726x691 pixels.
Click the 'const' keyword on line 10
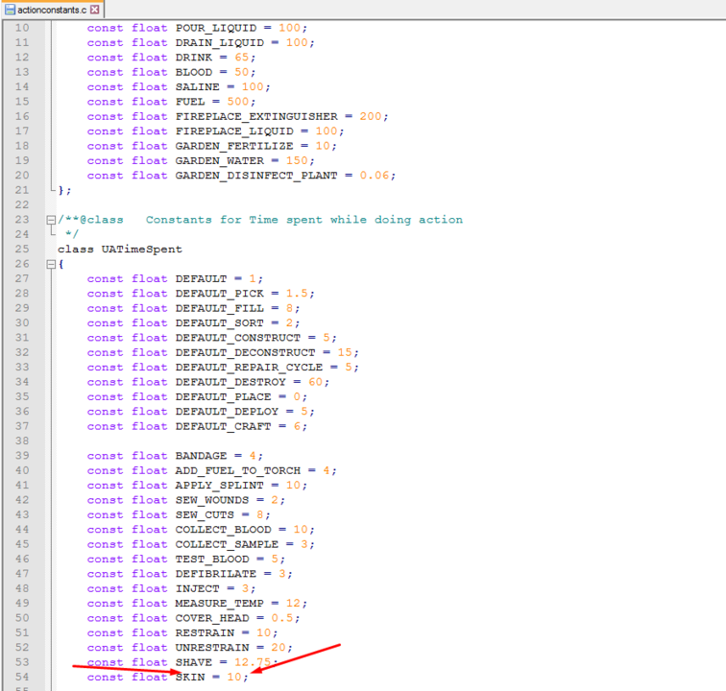point(105,28)
